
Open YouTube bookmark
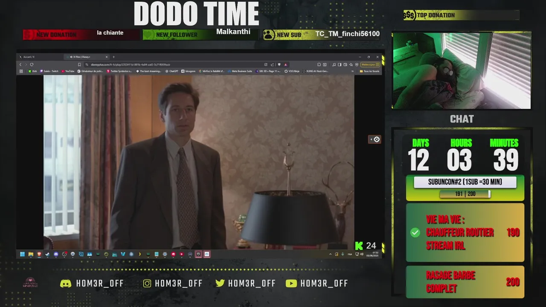point(68,71)
